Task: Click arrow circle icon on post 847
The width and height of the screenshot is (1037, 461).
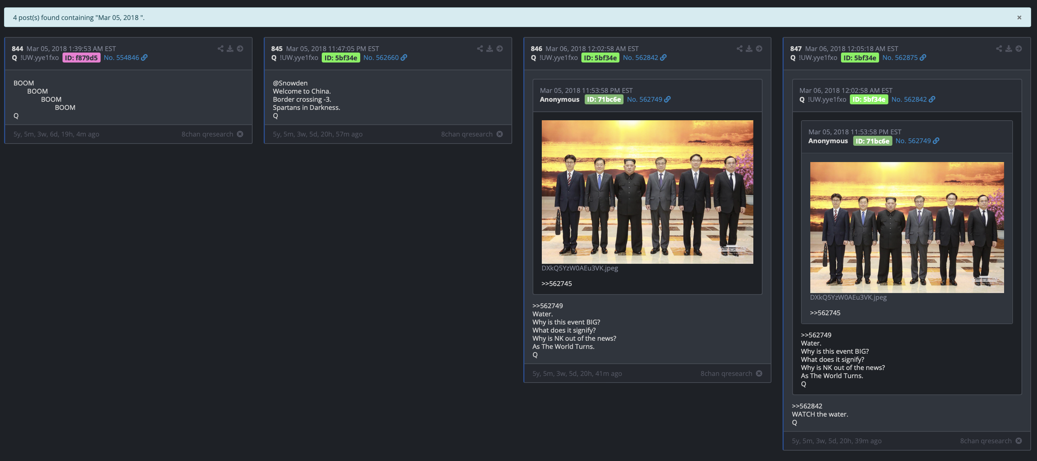Action: point(1019,48)
